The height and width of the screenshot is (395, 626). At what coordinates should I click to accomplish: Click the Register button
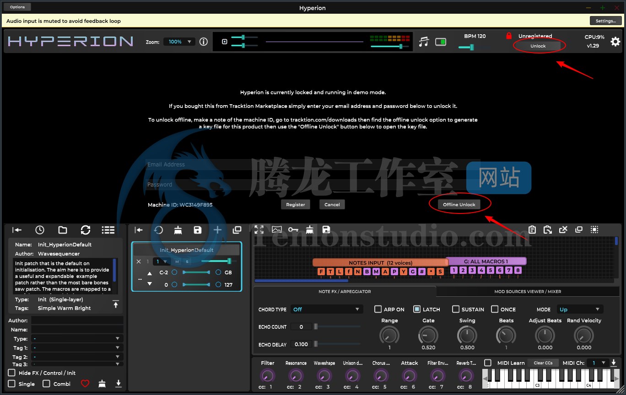tap(295, 204)
